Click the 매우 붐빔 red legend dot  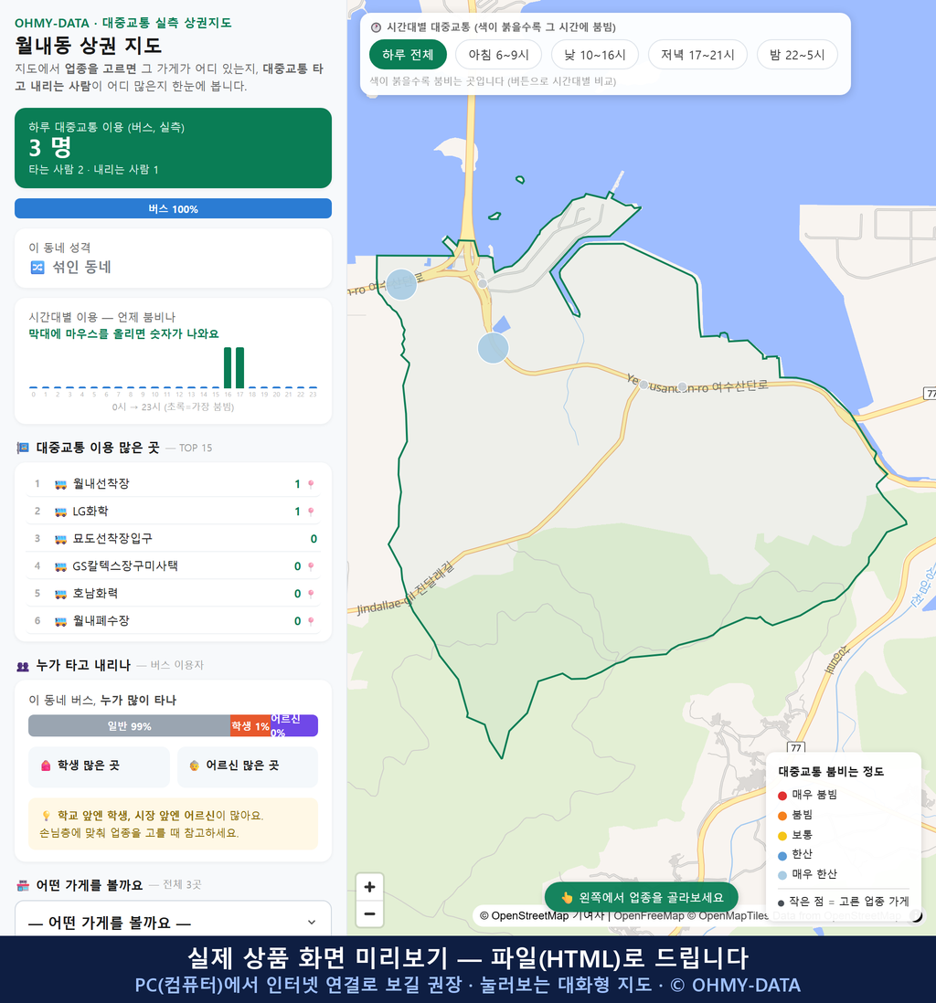(x=782, y=795)
